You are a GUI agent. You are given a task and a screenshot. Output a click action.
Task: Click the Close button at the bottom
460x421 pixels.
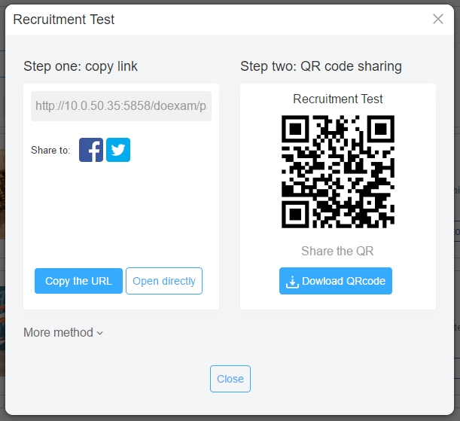[x=230, y=379]
